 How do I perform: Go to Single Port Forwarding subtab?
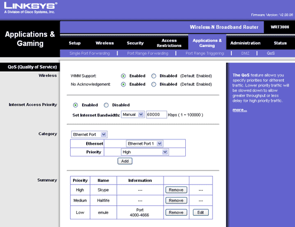pos(90,54)
